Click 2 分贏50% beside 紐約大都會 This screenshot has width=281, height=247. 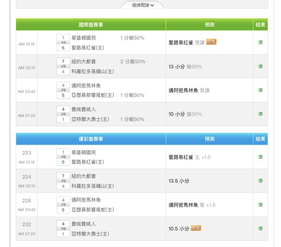pos(133,62)
